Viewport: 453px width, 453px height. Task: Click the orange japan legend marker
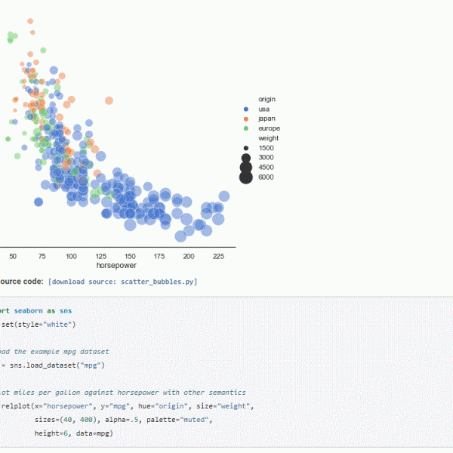pyautogui.click(x=246, y=119)
